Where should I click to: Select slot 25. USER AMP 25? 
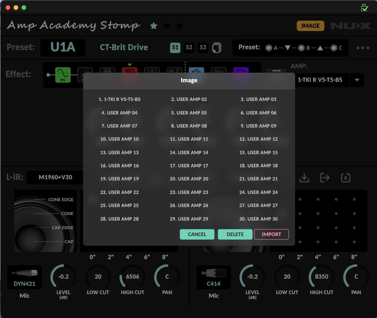(120, 206)
